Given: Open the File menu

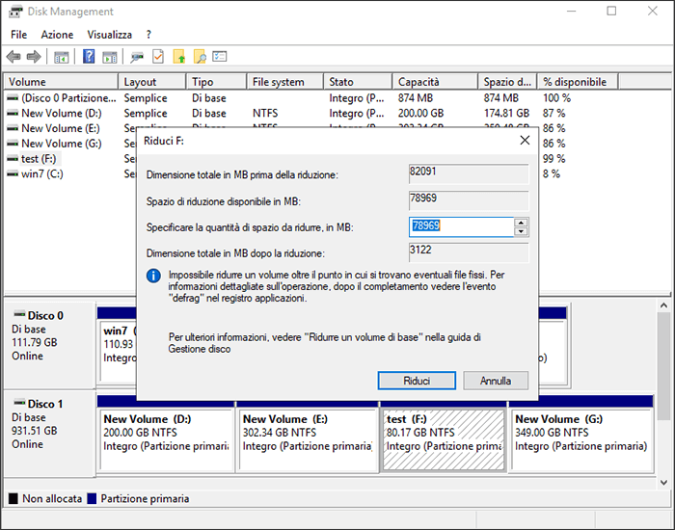Looking at the screenshot, I should tap(19, 35).
